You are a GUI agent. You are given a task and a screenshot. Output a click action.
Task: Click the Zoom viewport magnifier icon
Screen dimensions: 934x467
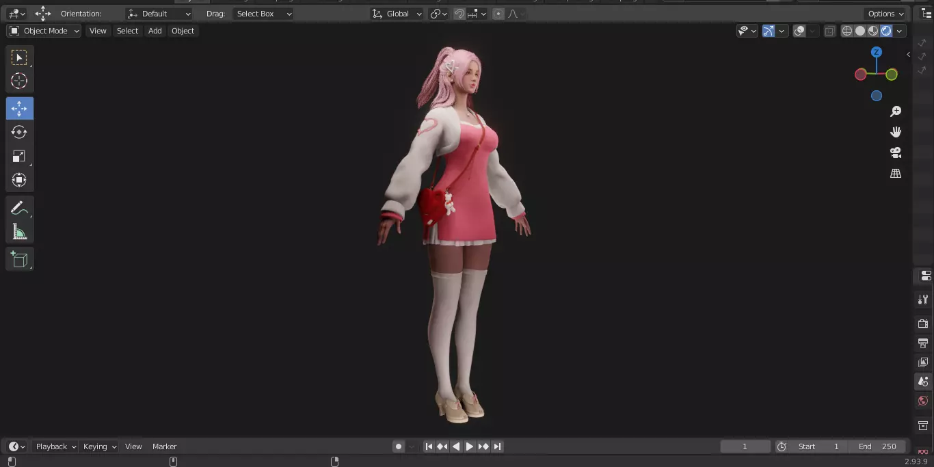896,111
